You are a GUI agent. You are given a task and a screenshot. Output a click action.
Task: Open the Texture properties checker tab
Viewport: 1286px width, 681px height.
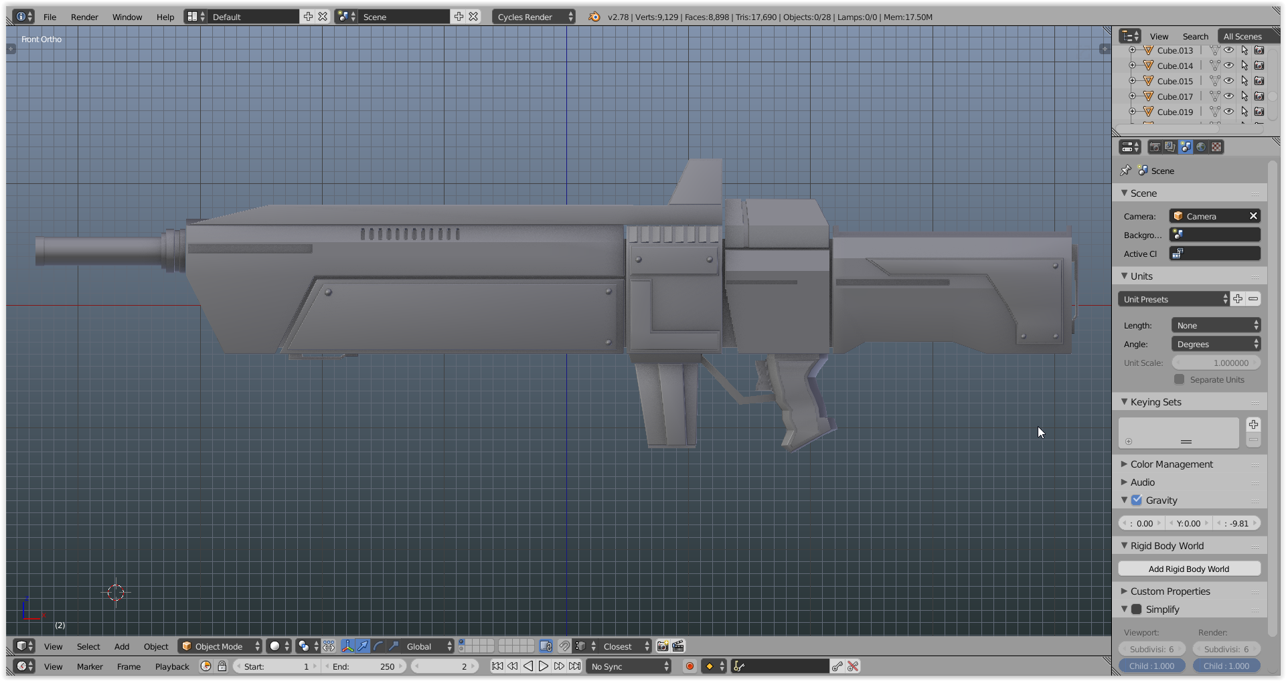1216,147
